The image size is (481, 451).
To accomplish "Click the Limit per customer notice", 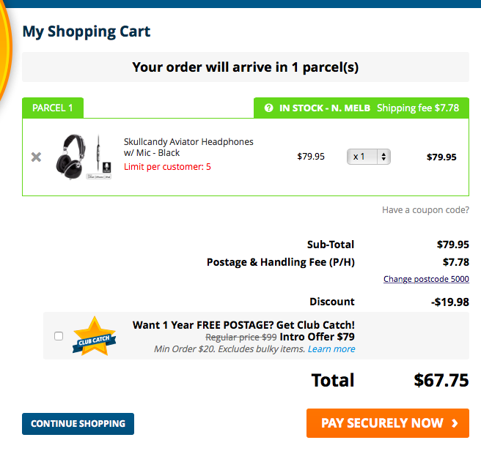I will tap(167, 167).
